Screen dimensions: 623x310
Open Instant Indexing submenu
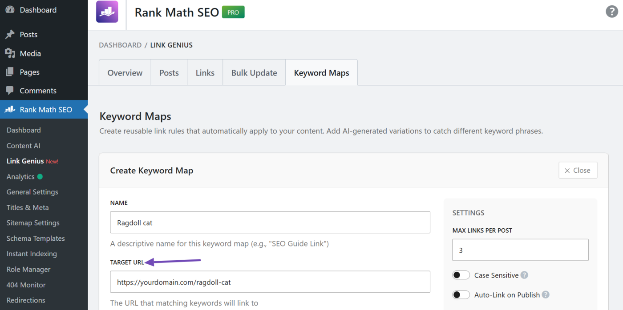[32, 254]
